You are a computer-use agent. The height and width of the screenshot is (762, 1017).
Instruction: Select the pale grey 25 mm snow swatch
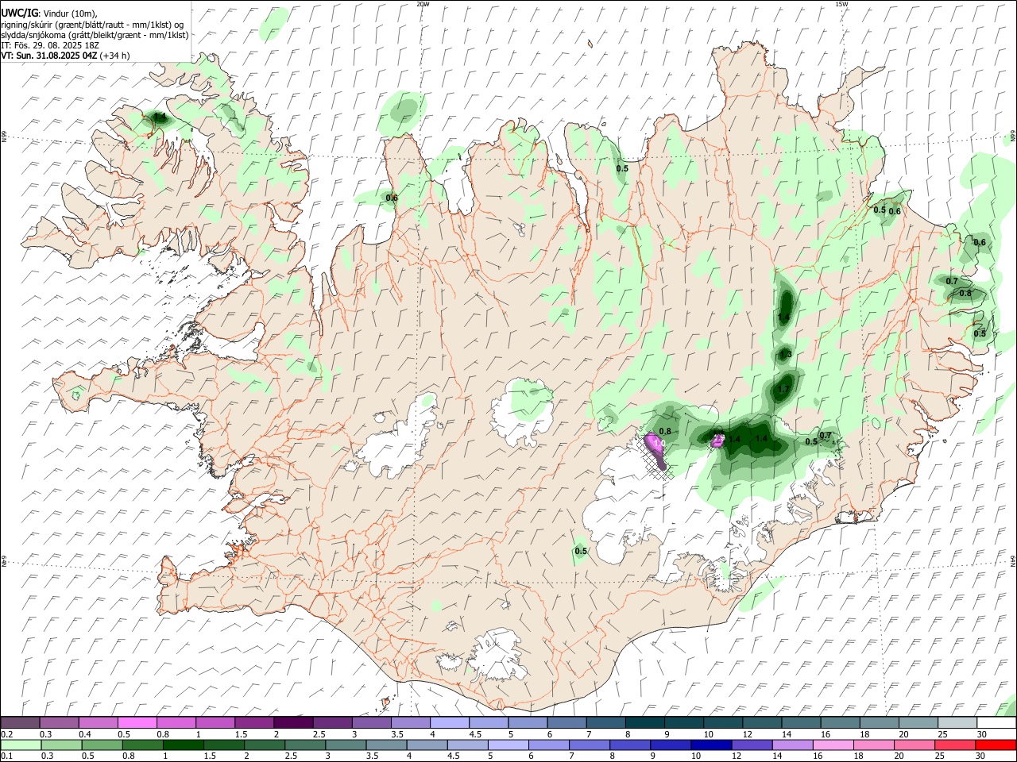(957, 722)
